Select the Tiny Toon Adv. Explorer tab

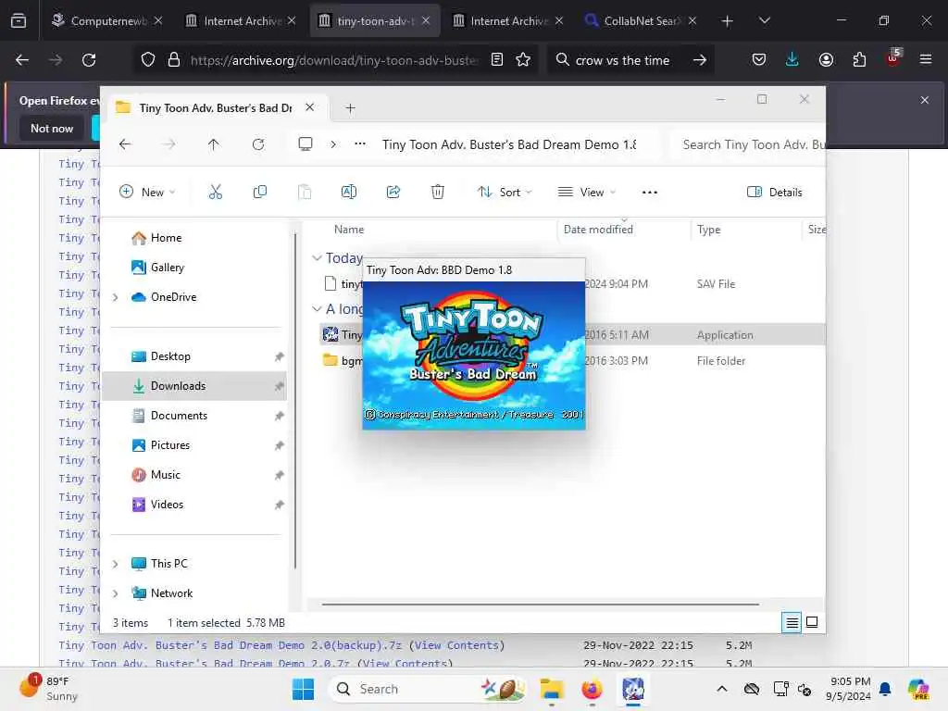[x=215, y=108]
